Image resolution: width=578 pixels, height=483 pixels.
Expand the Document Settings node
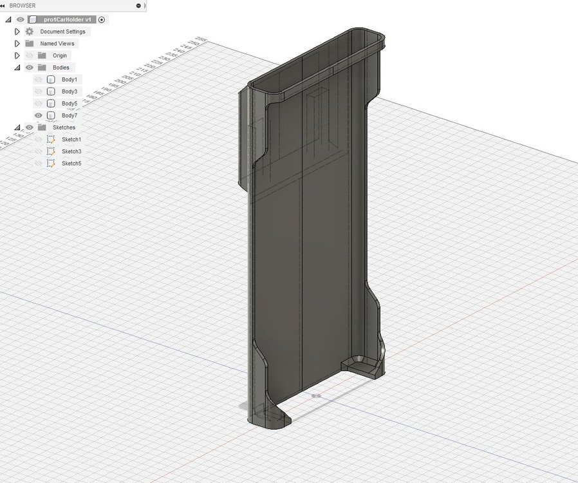click(x=17, y=32)
